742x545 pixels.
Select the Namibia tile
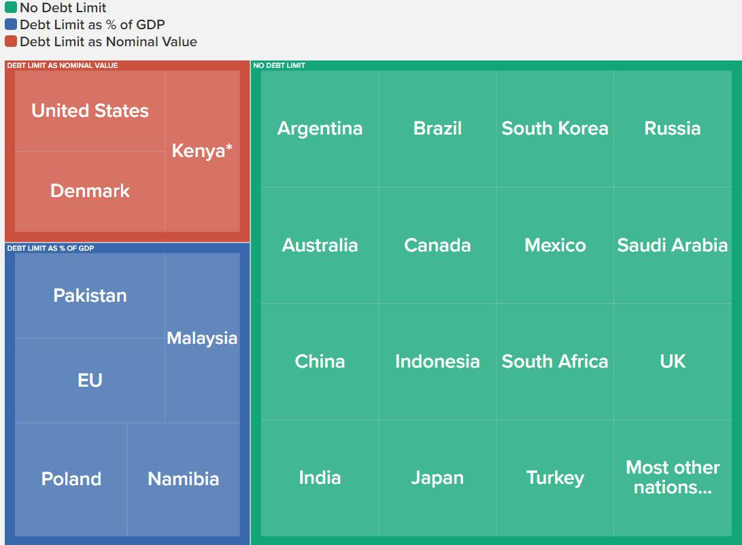coord(184,479)
